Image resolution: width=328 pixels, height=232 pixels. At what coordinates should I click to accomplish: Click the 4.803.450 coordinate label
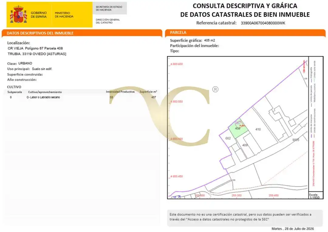tap(176, 176)
